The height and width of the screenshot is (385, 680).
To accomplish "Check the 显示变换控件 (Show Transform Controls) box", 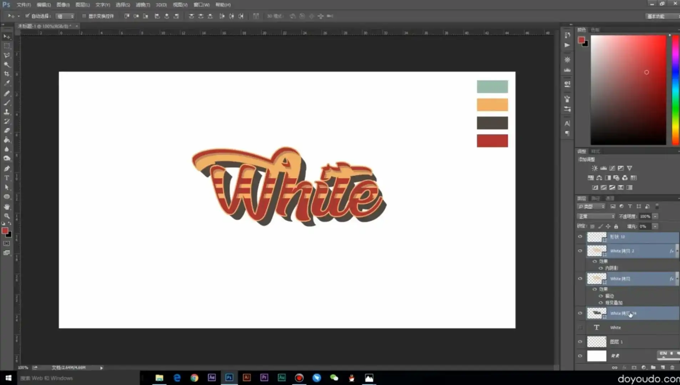I will coord(84,16).
